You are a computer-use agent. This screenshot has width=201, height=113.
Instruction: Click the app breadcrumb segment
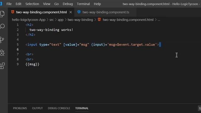(61, 20)
